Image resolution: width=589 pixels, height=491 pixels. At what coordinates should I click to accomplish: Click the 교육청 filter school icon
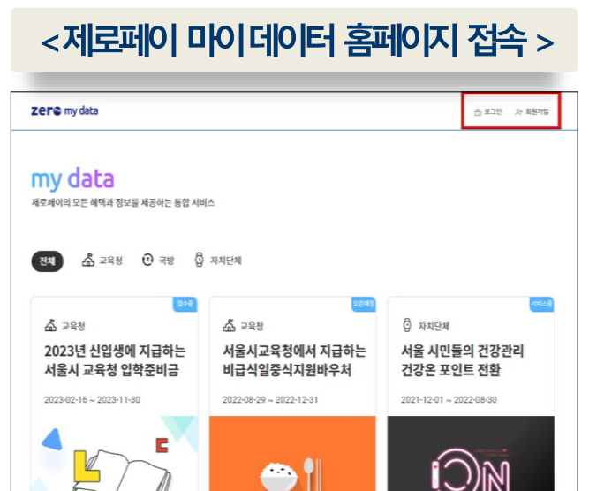(88, 260)
